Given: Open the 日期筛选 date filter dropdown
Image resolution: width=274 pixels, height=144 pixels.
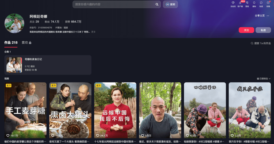Looking at the screenshot, I should (264, 79).
